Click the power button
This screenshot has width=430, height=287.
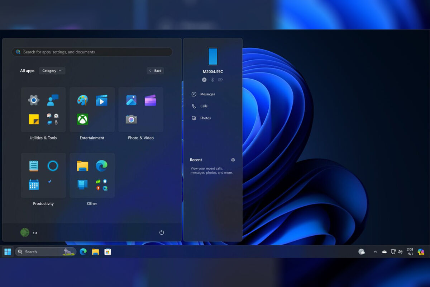pos(162,232)
